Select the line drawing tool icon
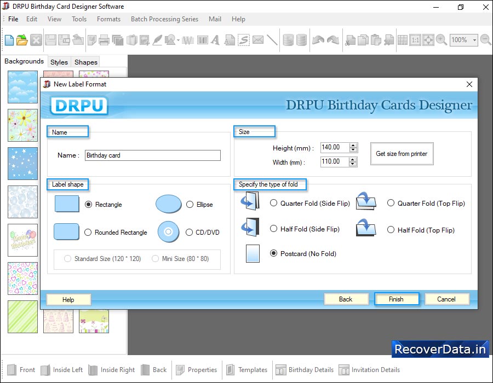Image resolution: width=493 pixels, height=383 pixels. click(x=272, y=40)
